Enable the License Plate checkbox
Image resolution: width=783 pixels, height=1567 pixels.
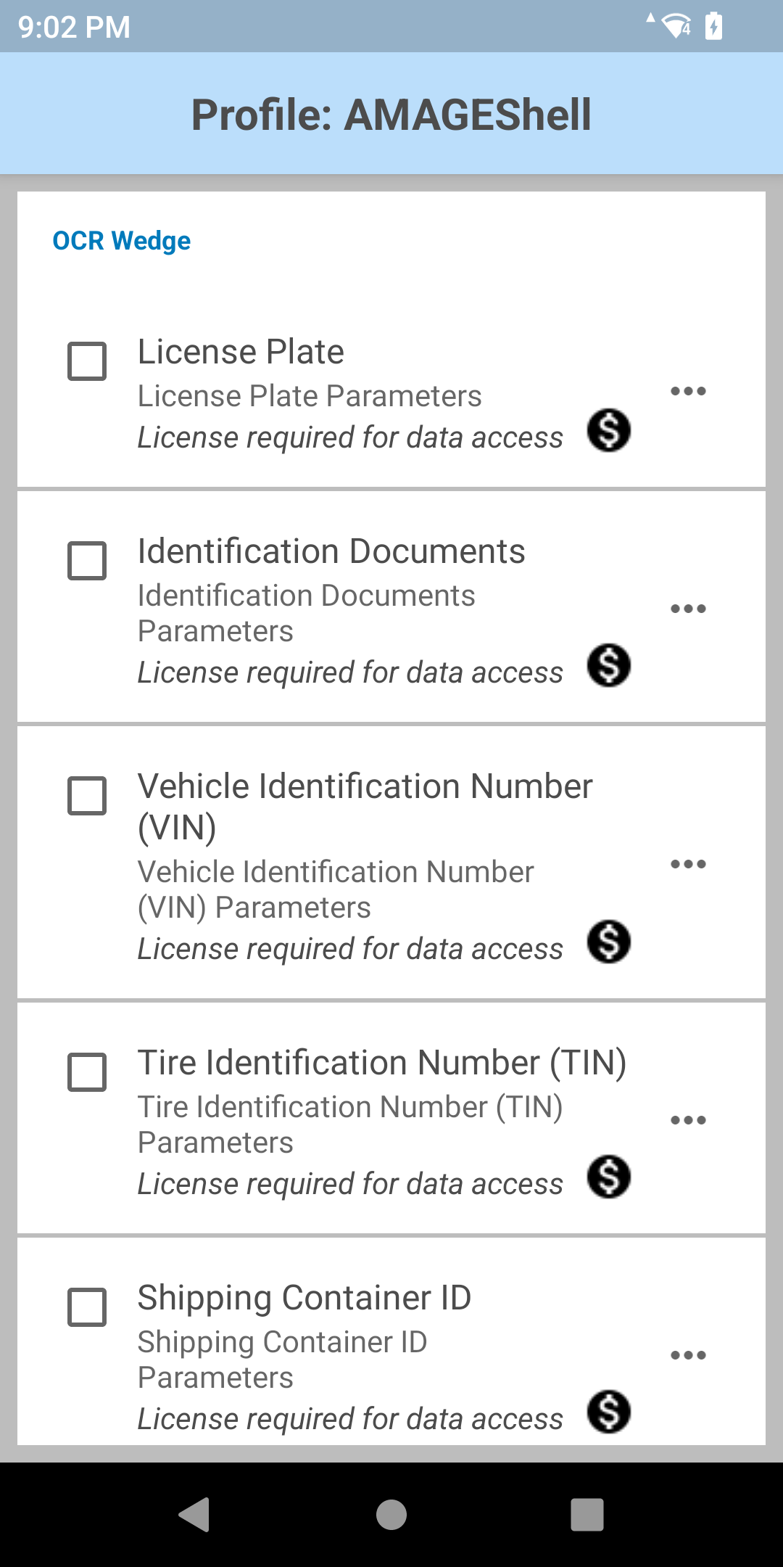click(x=87, y=361)
